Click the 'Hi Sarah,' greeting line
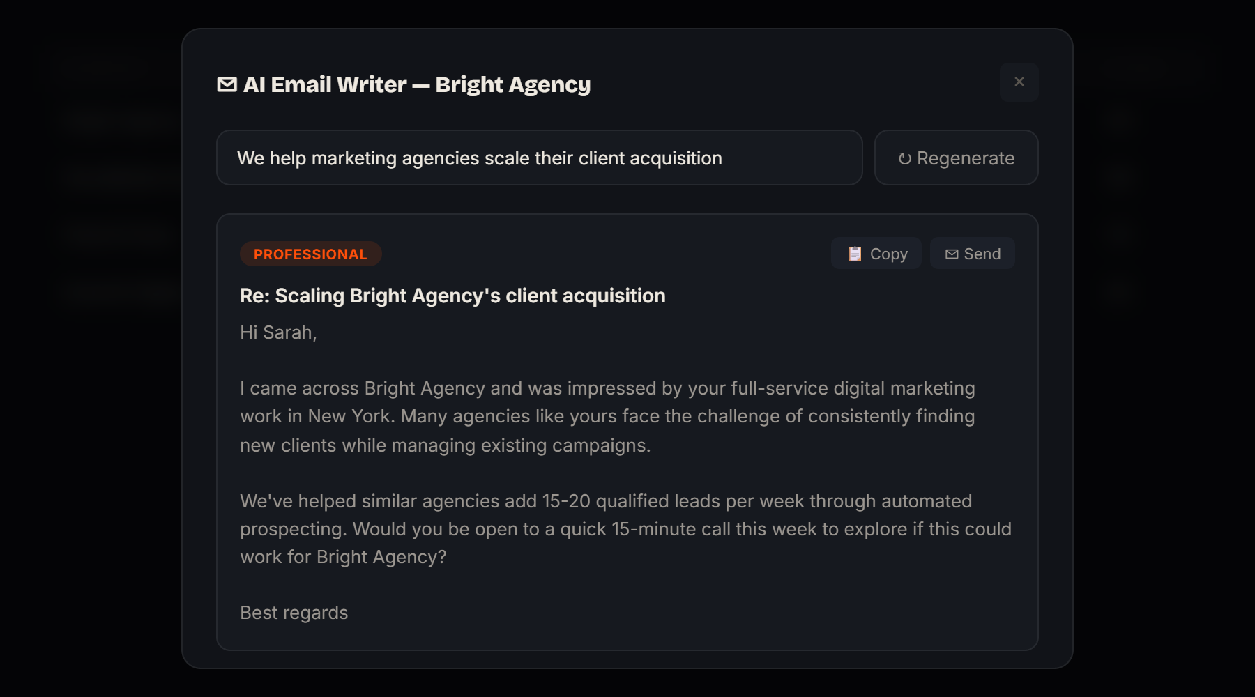 [278, 332]
